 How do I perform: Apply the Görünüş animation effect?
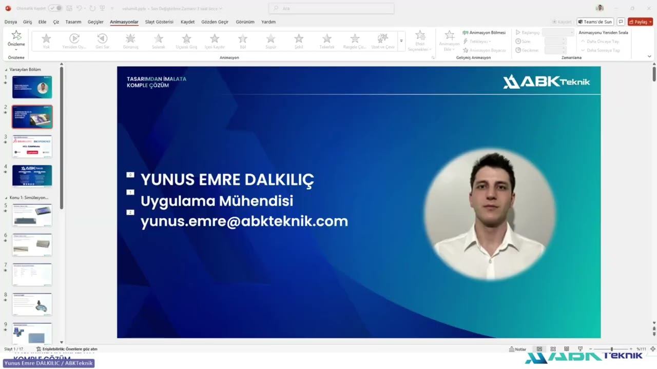130,41
